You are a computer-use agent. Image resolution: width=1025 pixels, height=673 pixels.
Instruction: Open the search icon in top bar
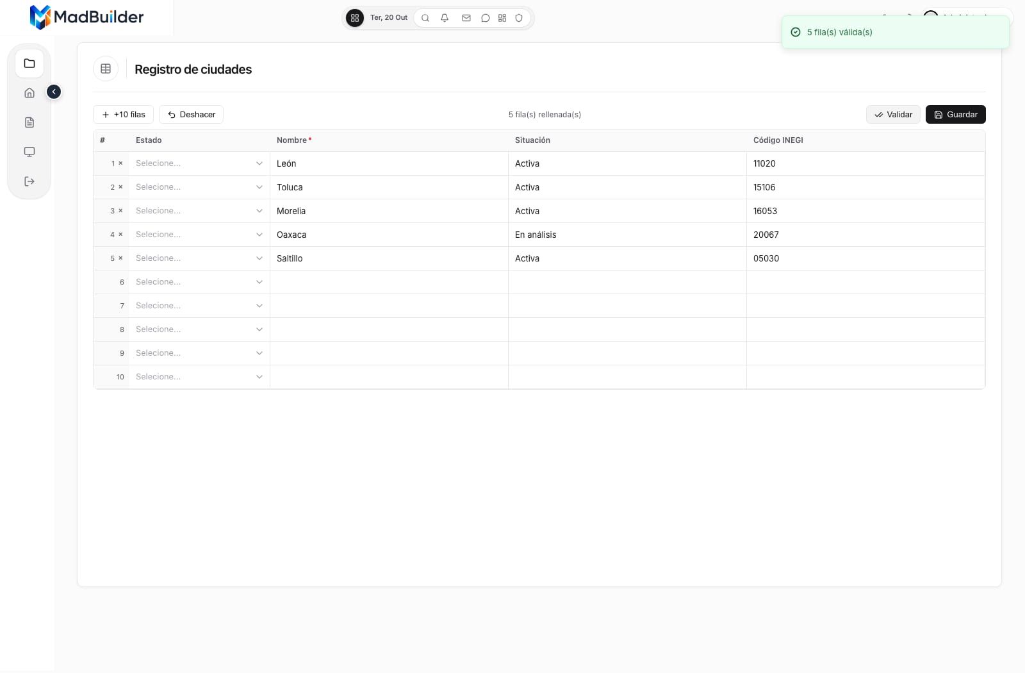pos(425,18)
